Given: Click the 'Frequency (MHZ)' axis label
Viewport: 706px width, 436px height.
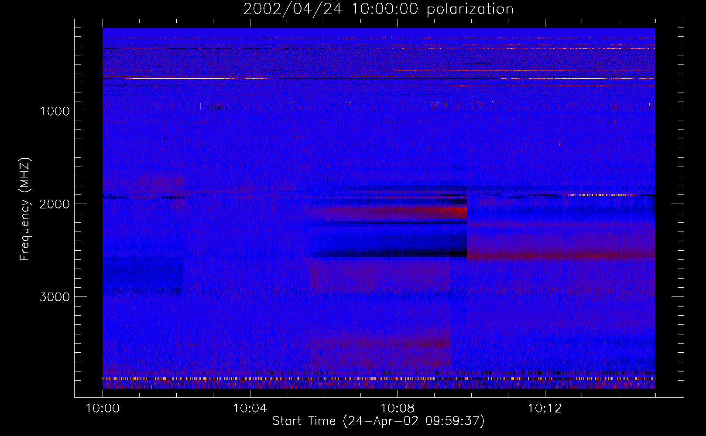Looking at the screenshot, I should (25, 209).
